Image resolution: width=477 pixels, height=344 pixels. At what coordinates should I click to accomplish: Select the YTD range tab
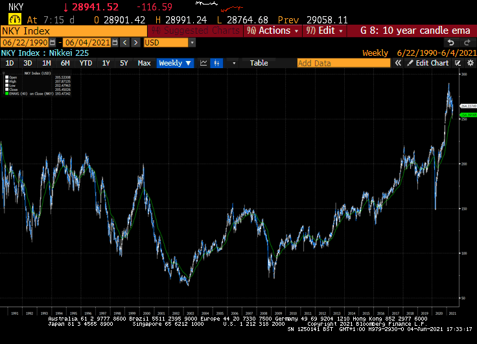(x=86, y=63)
